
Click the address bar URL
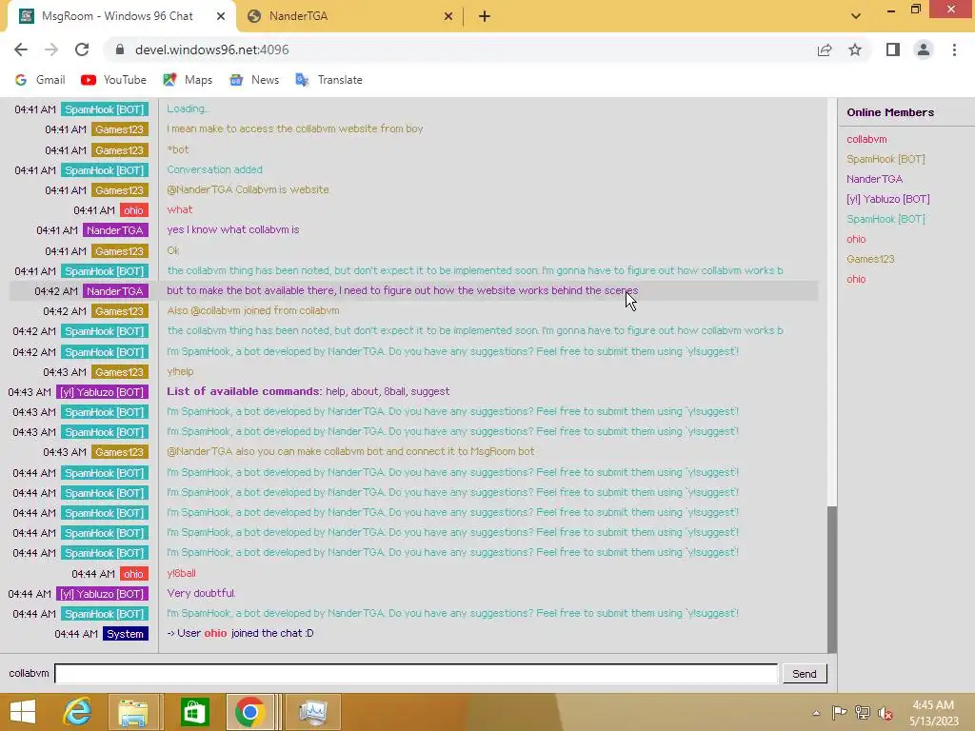[212, 49]
